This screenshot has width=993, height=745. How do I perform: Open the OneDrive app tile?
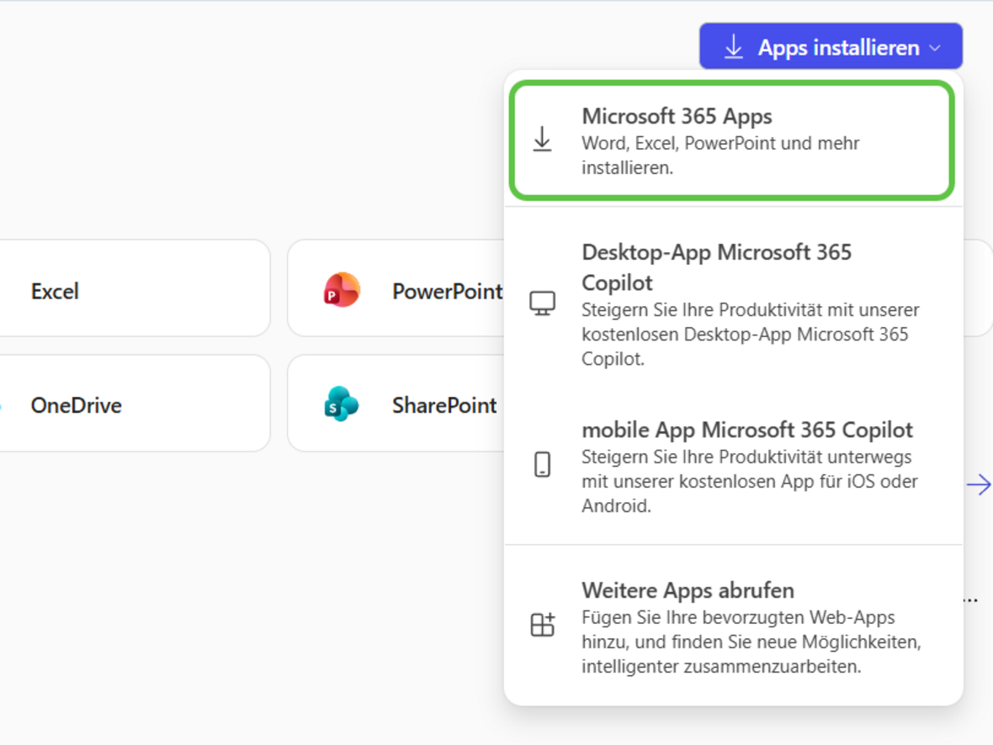pyautogui.click(x=76, y=405)
